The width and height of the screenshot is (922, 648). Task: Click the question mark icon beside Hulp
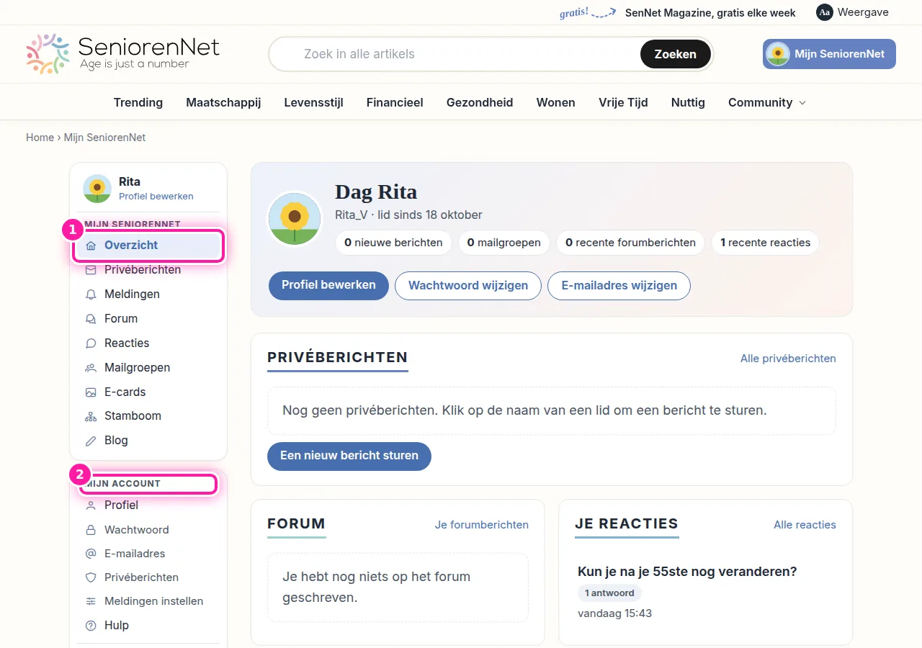91,626
